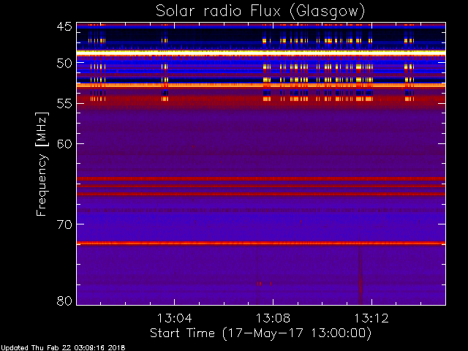Click the 45 frequency tick label

click(x=64, y=27)
